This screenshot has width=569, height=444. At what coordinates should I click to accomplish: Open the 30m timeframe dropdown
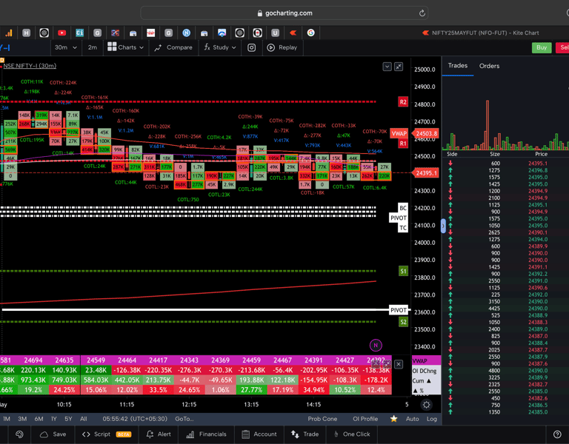click(66, 47)
